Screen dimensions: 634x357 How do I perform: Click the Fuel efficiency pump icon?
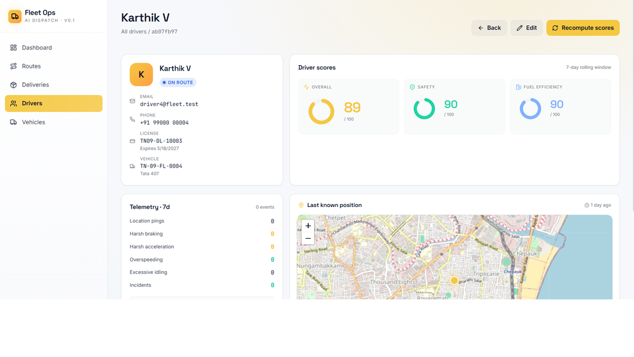click(x=518, y=87)
